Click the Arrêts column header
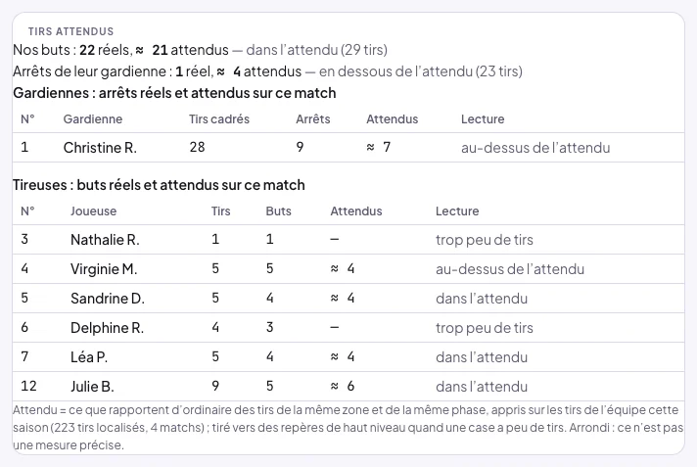697x467 pixels. pyautogui.click(x=313, y=119)
